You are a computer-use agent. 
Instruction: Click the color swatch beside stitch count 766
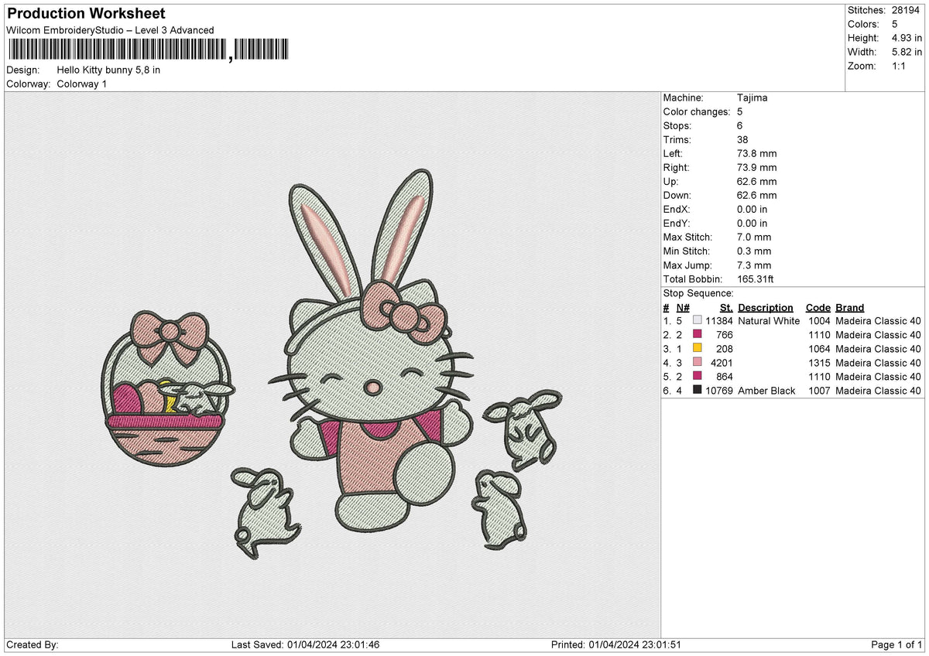[698, 335]
